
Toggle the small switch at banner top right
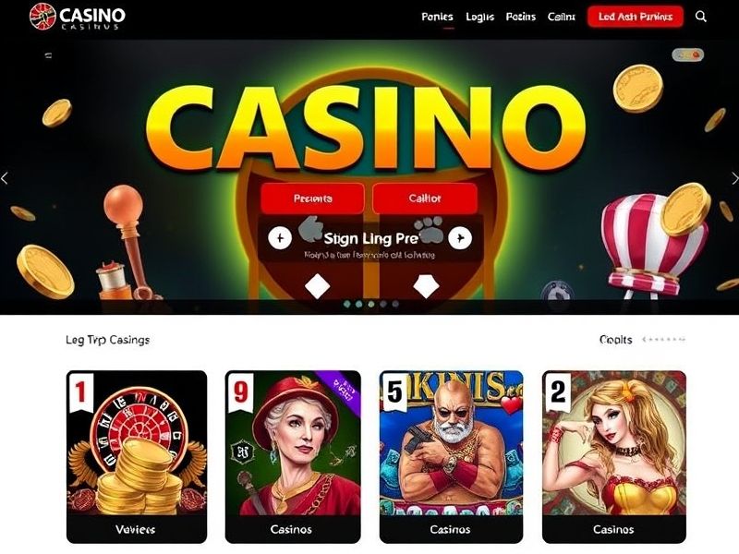pyautogui.click(x=687, y=55)
